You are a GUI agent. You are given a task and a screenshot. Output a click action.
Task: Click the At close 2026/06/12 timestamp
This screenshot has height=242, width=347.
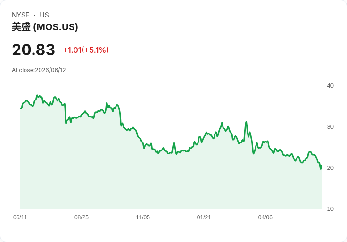(x=39, y=70)
